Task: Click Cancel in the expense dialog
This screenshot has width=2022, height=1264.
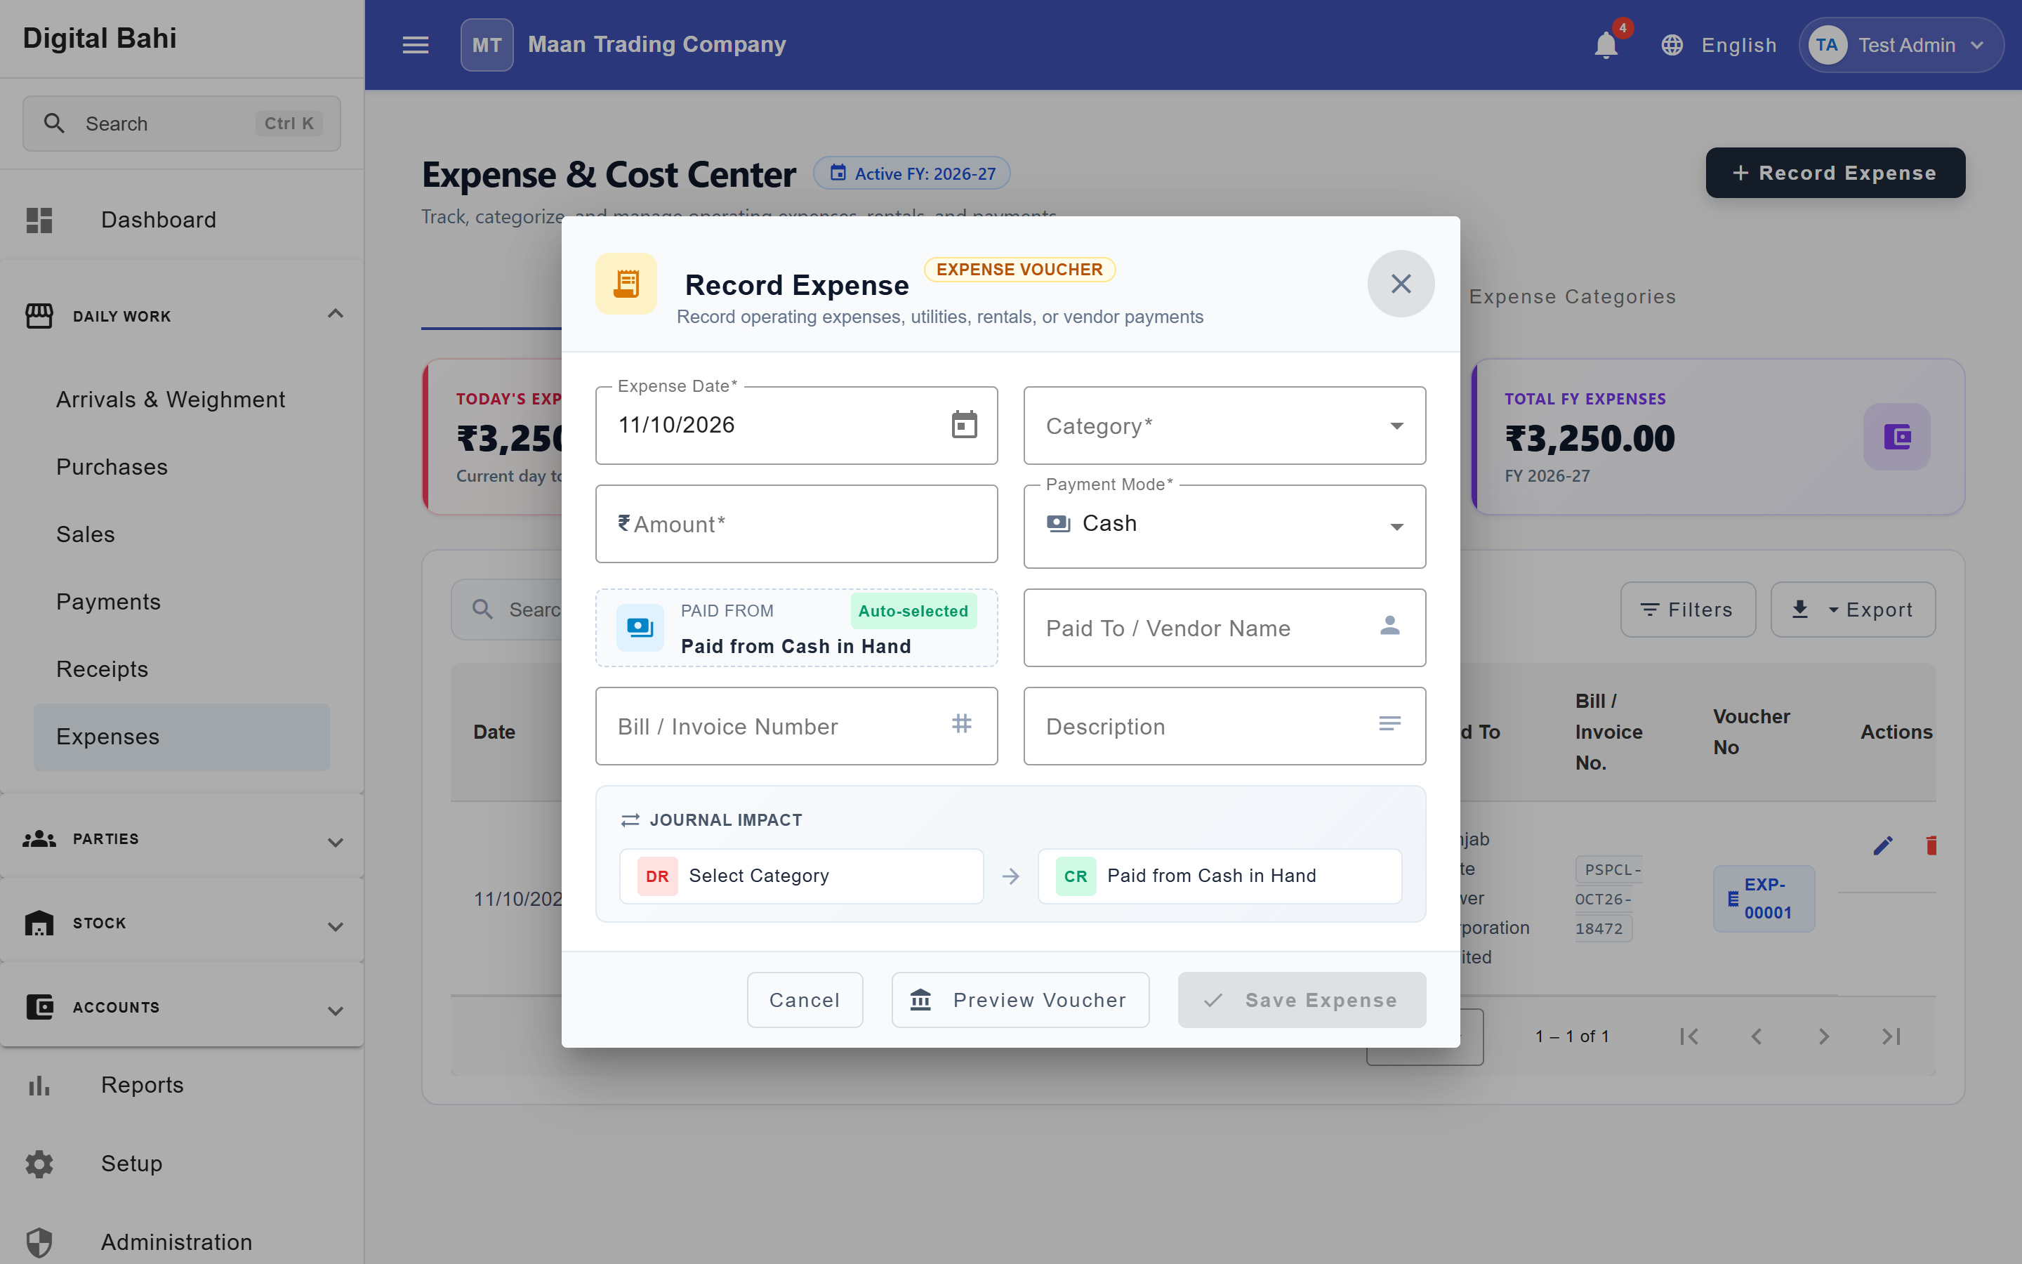Action: [x=805, y=1000]
